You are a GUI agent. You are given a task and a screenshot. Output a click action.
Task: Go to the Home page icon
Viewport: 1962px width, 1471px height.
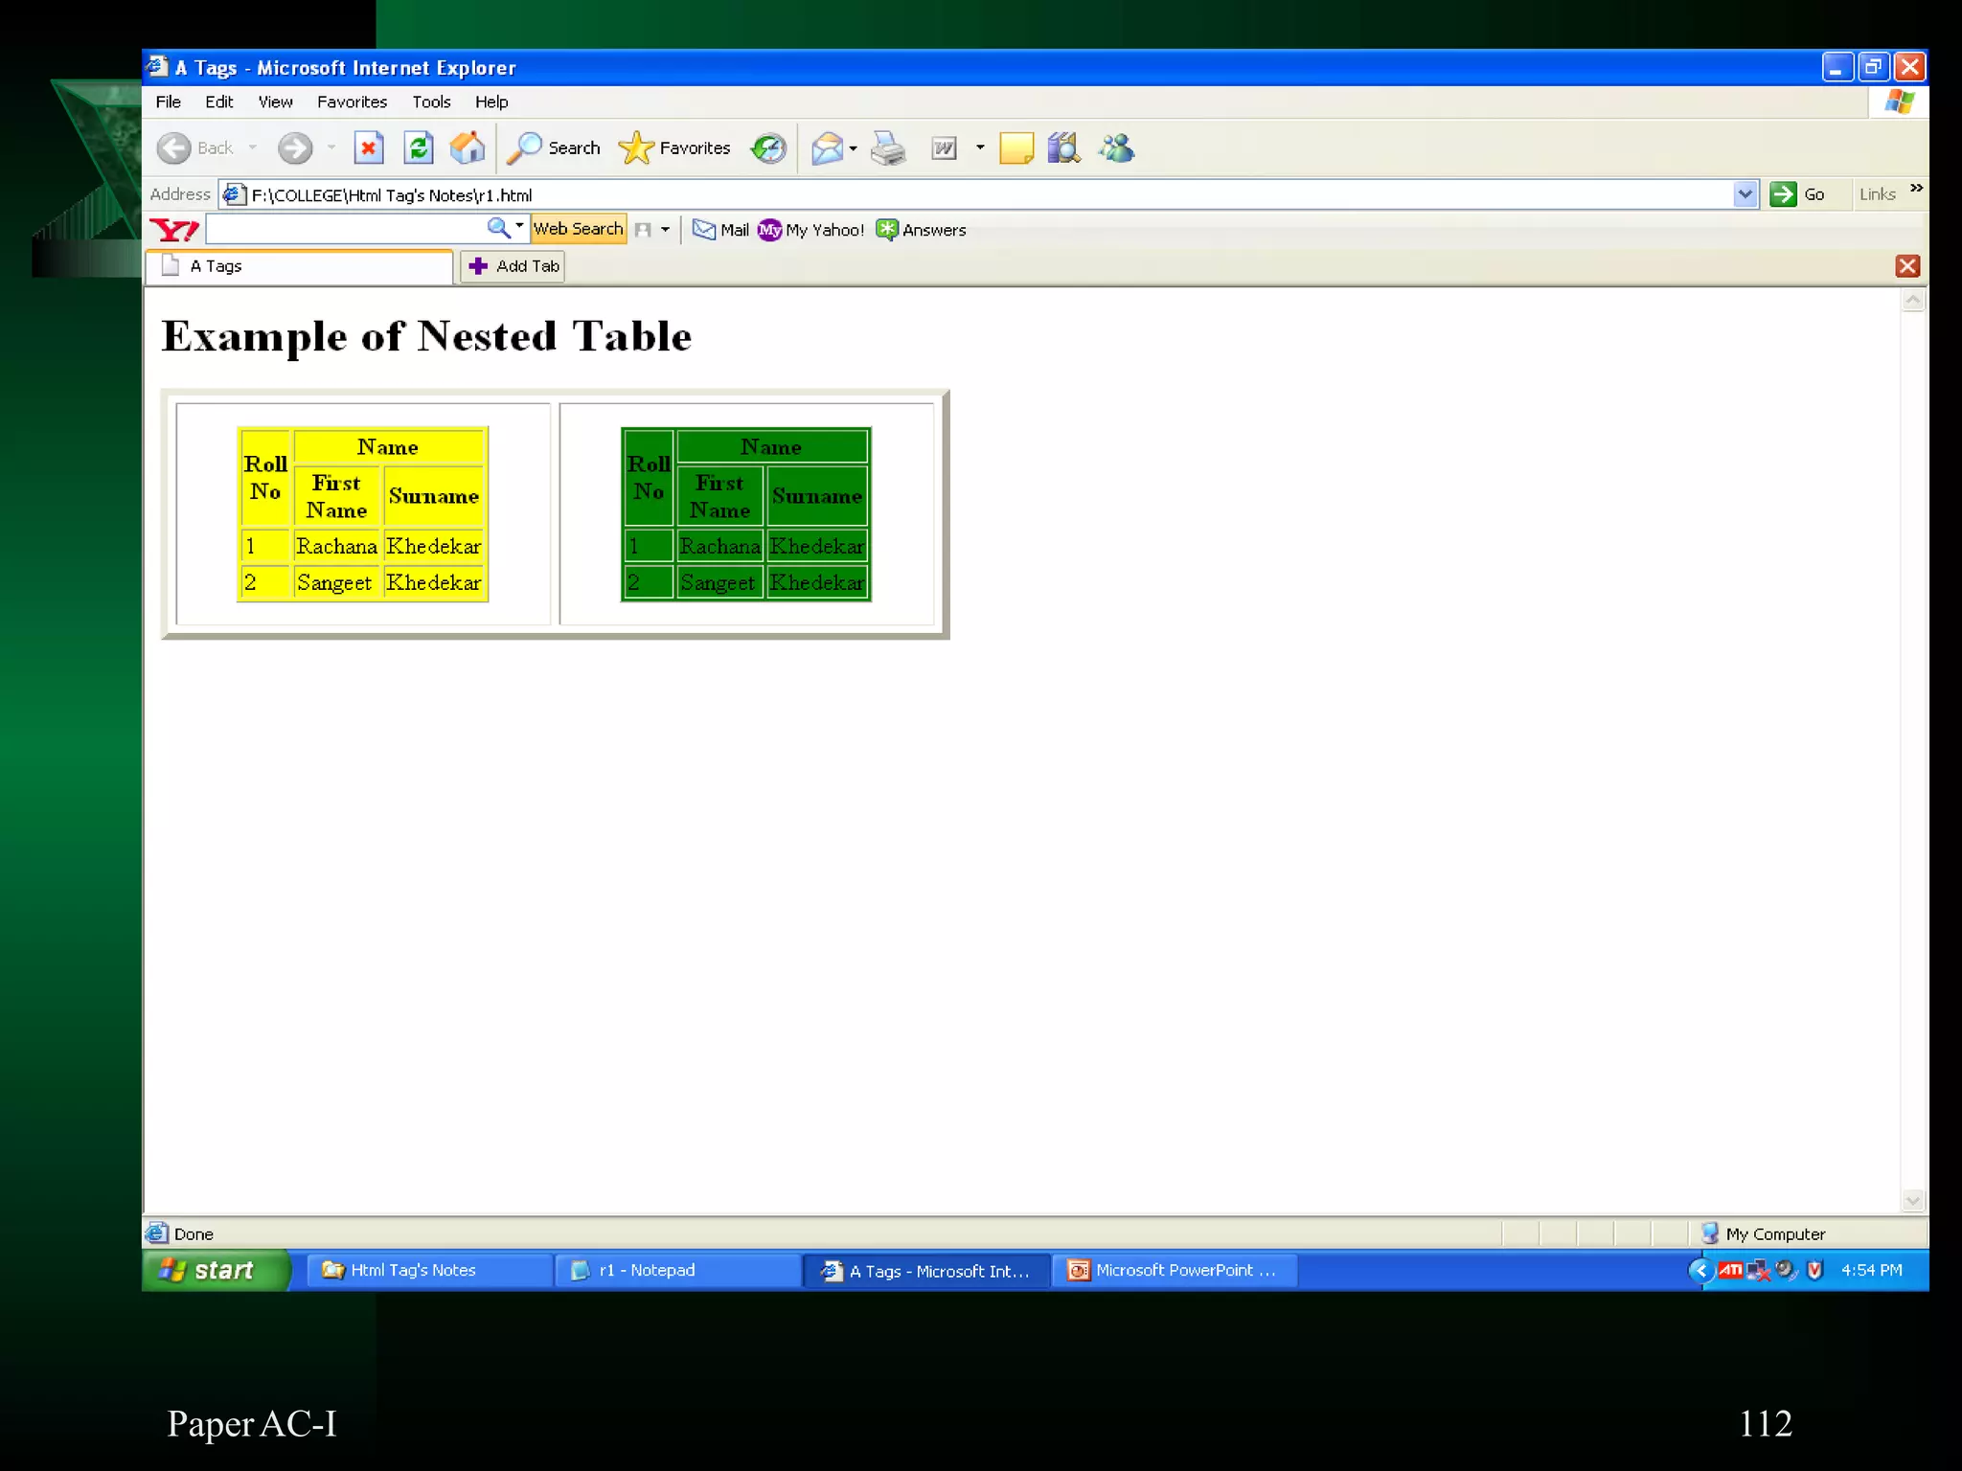[x=468, y=148]
